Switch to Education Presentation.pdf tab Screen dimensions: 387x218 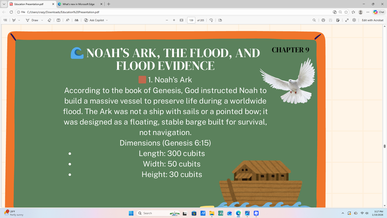(x=29, y=4)
